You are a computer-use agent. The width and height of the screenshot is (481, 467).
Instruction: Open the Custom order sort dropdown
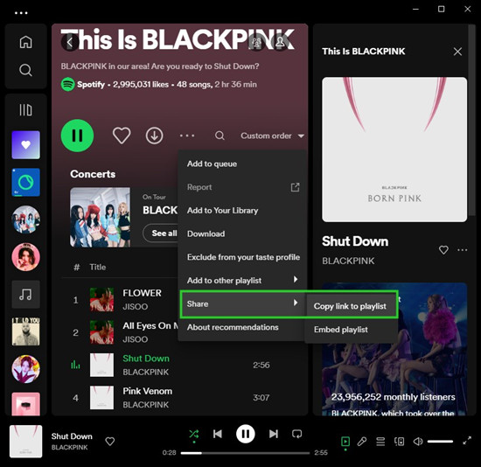272,136
